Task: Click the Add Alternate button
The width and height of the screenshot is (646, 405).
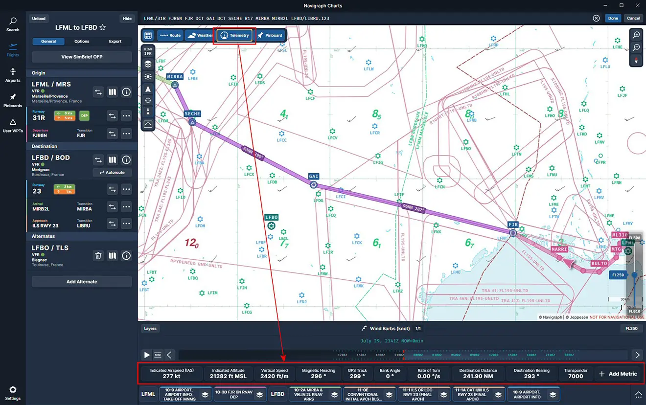Action: (82, 282)
